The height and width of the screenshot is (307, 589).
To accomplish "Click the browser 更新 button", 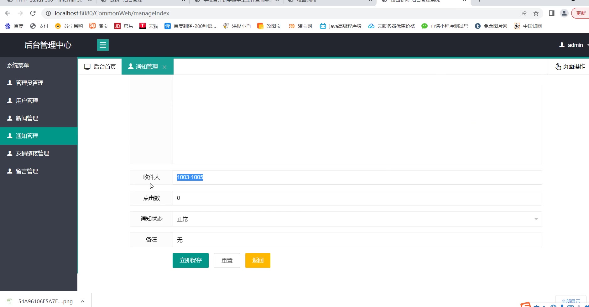I will pos(581,13).
